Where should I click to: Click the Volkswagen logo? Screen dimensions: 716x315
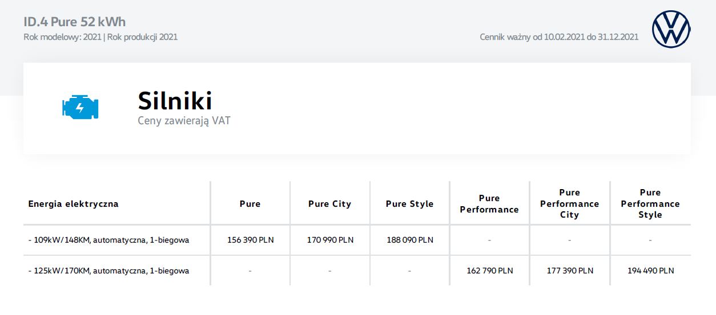pyautogui.click(x=671, y=29)
